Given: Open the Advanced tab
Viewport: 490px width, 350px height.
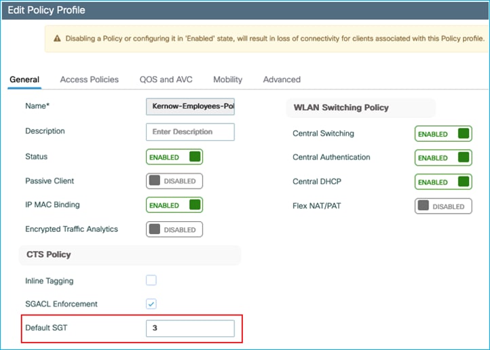Looking at the screenshot, I should (282, 79).
